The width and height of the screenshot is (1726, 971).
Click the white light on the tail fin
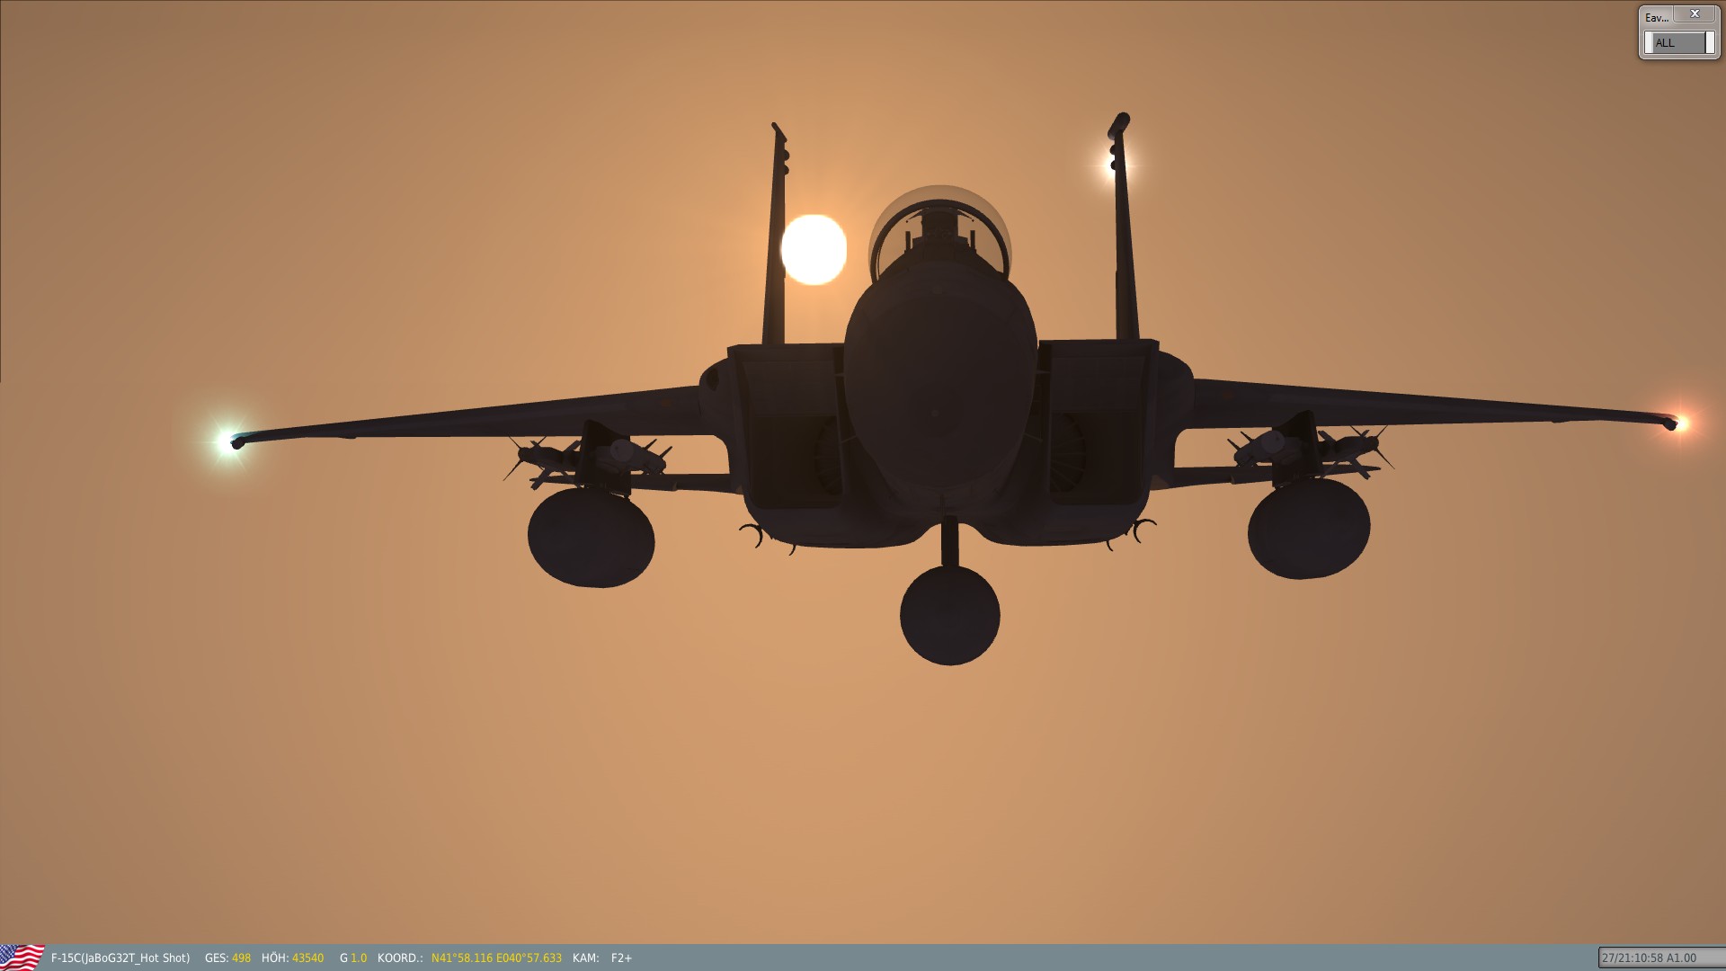click(1113, 165)
